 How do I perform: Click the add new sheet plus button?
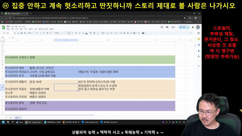click(x=6, y=118)
